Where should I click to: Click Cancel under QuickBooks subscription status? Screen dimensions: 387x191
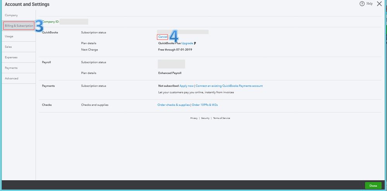point(162,37)
